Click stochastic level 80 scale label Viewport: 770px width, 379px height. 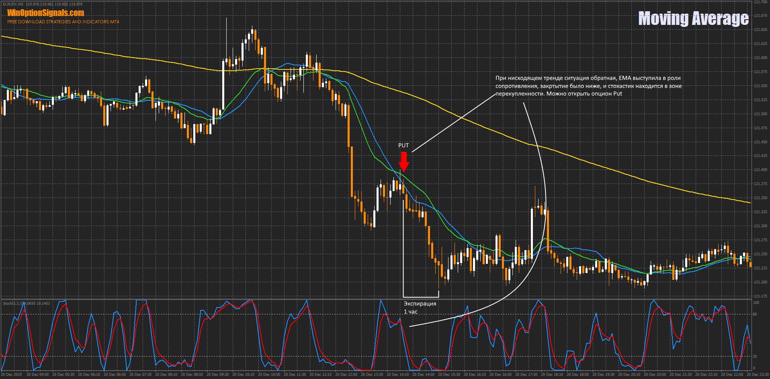point(755,314)
